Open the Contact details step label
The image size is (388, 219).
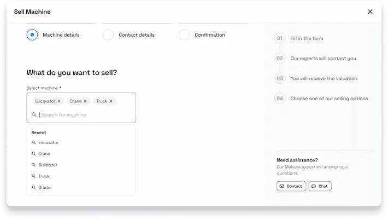pyautogui.click(x=137, y=35)
